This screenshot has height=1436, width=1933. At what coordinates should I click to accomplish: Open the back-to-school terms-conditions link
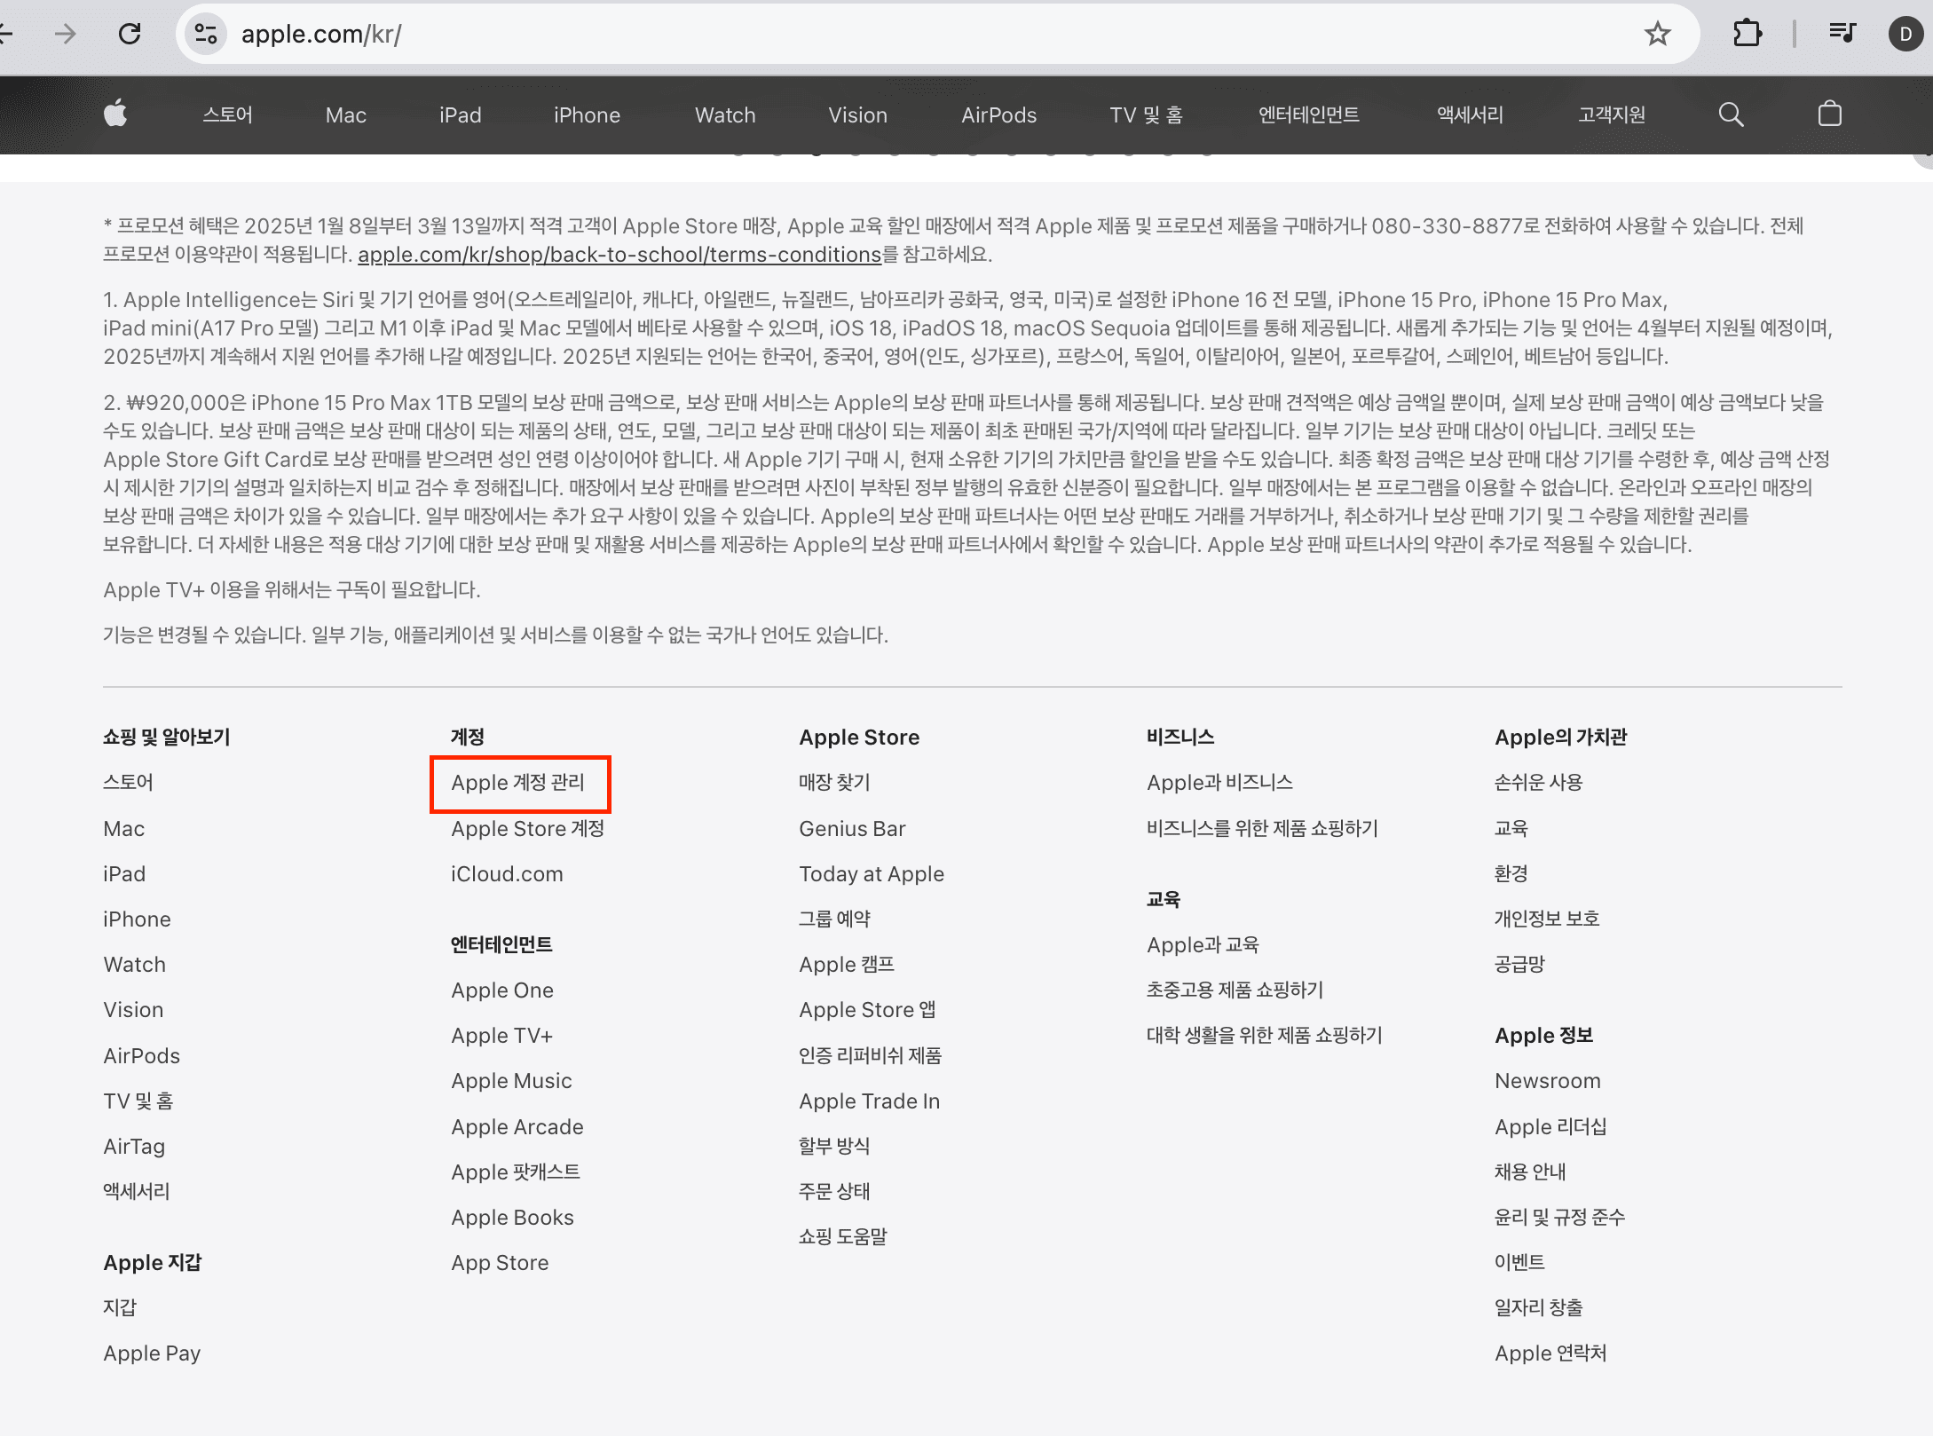tap(619, 255)
